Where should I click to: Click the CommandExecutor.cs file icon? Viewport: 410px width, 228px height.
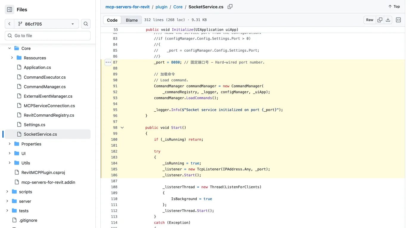[19, 77]
